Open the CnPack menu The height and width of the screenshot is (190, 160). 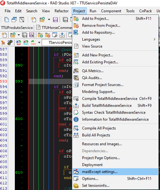145,11
